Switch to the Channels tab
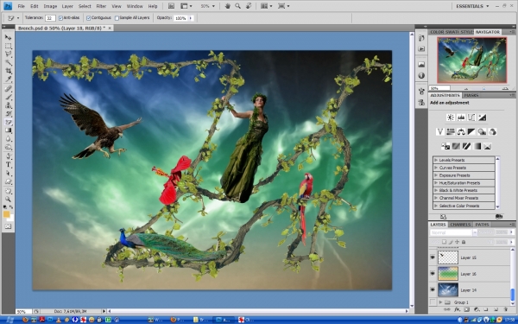Image resolution: width=518 pixels, height=324 pixels. (460, 225)
